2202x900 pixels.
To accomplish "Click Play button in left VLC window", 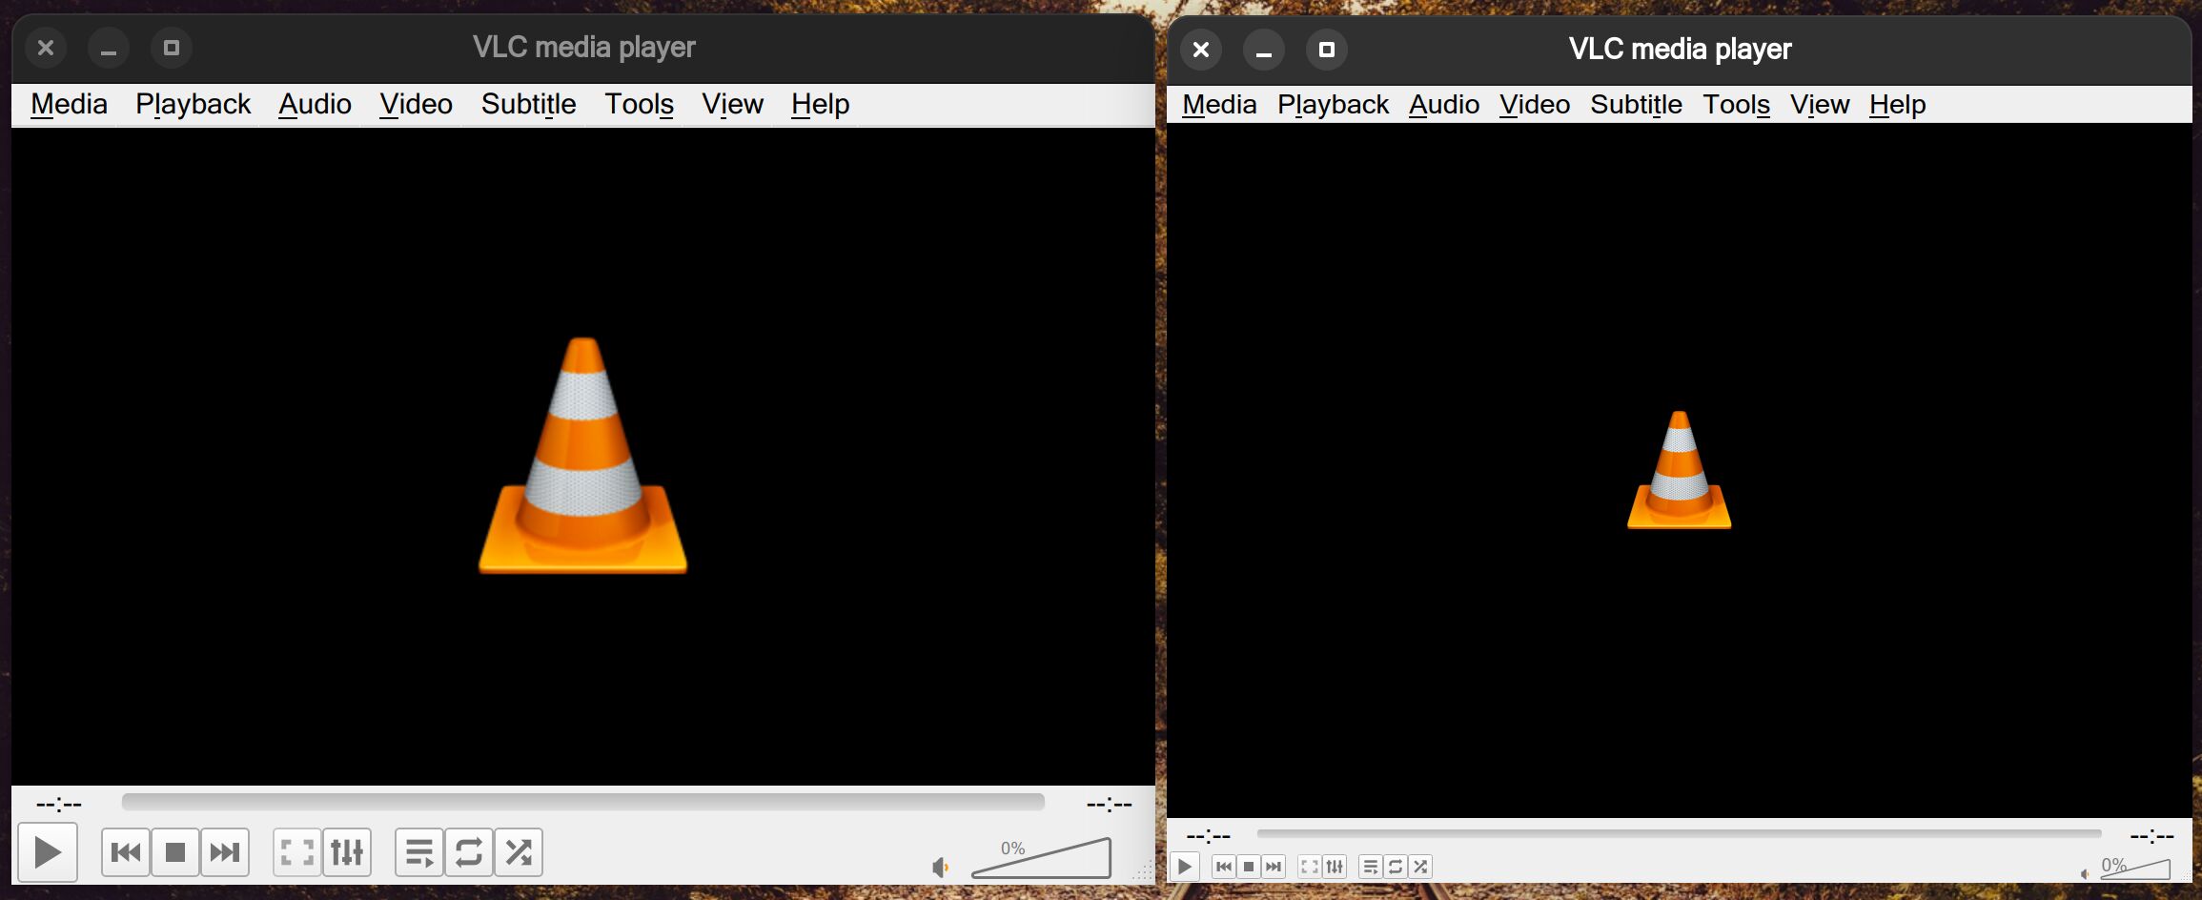I will click(48, 852).
